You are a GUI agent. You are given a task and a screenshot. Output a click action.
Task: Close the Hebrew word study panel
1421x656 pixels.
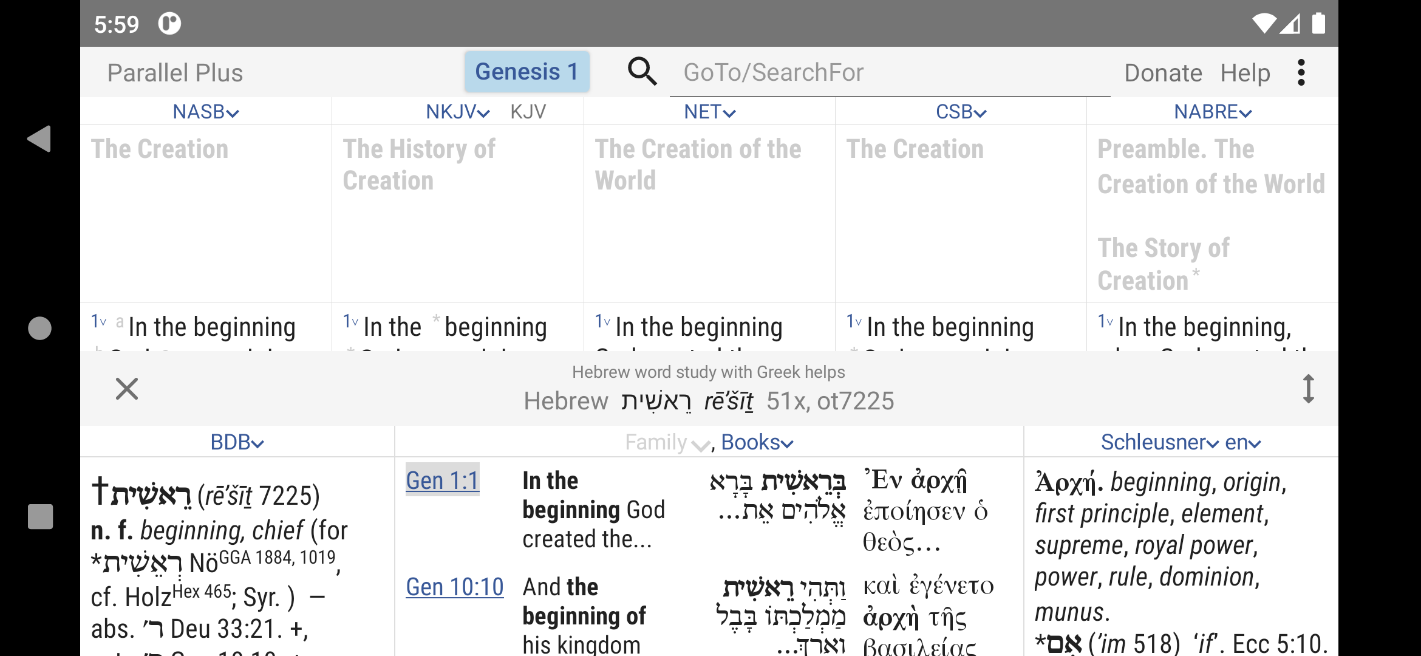point(127,389)
